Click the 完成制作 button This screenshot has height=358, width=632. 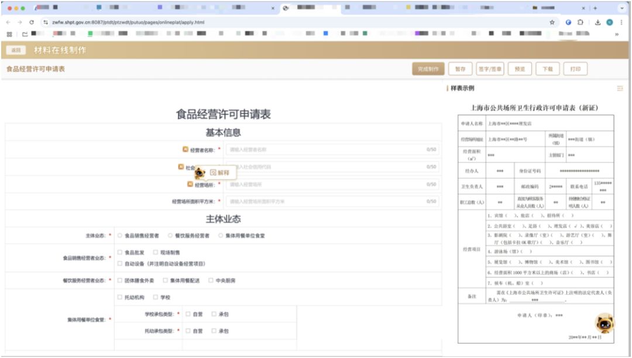[428, 69]
